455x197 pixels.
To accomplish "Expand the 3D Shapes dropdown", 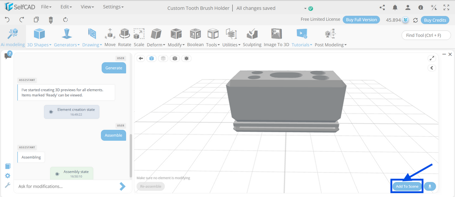I will click(x=39, y=45).
